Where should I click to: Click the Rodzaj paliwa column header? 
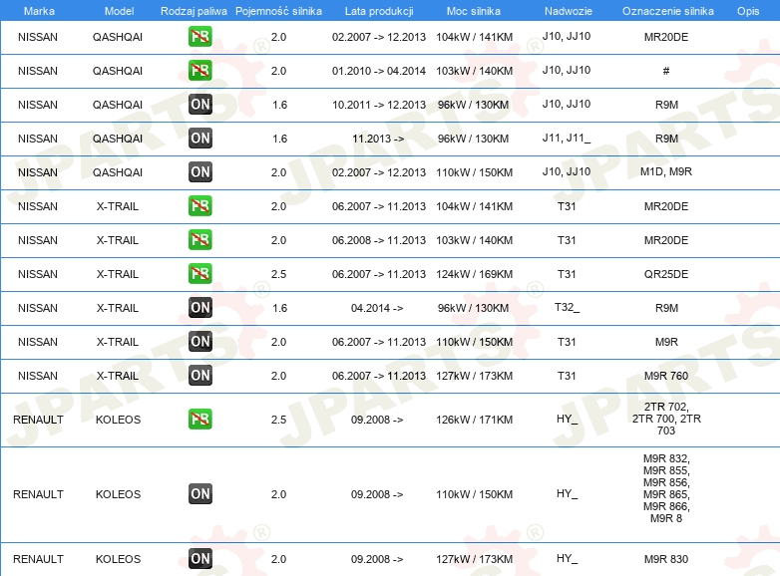coord(194,11)
